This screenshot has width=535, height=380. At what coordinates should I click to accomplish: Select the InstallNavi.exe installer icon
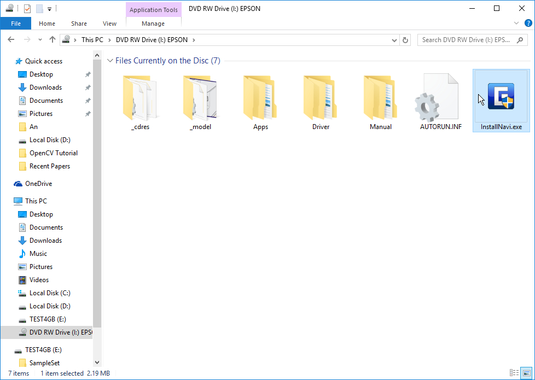coord(501,97)
